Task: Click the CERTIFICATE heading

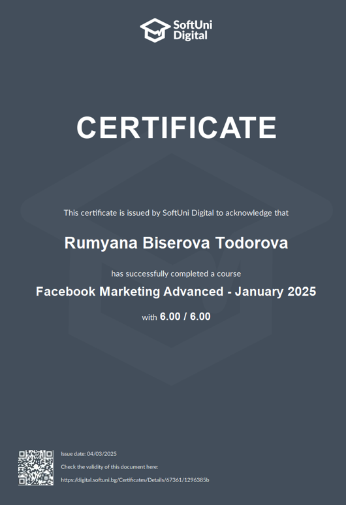Action: pos(176,127)
